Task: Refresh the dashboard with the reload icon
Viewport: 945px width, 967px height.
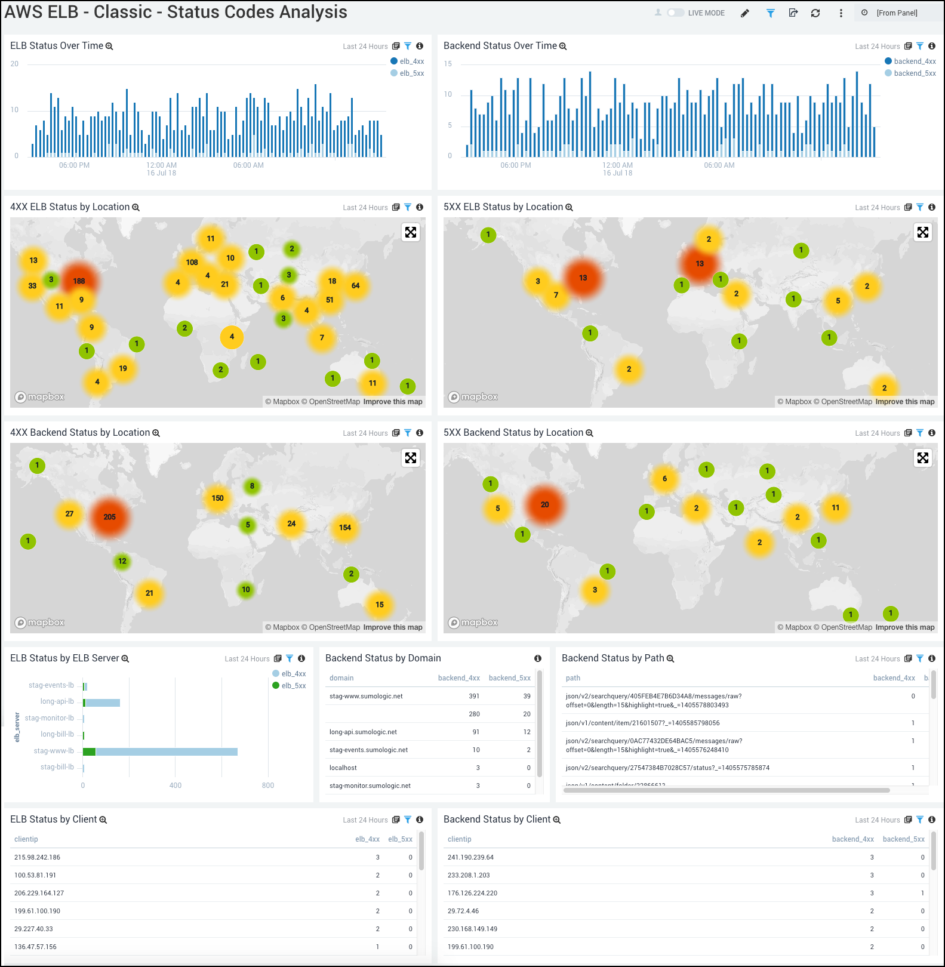Action: 815,13
